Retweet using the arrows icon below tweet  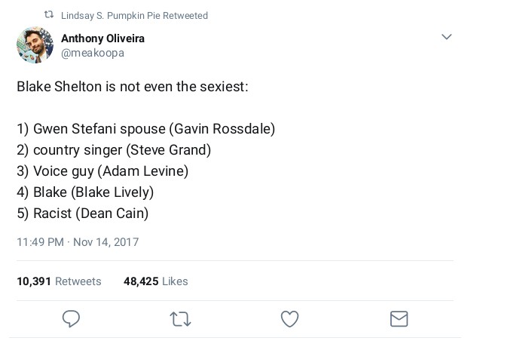click(x=180, y=319)
